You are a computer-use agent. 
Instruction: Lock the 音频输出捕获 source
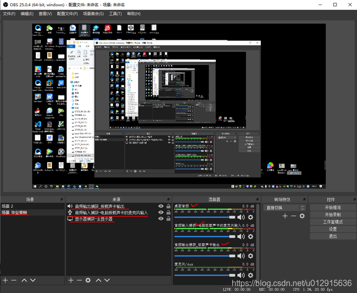point(168,206)
